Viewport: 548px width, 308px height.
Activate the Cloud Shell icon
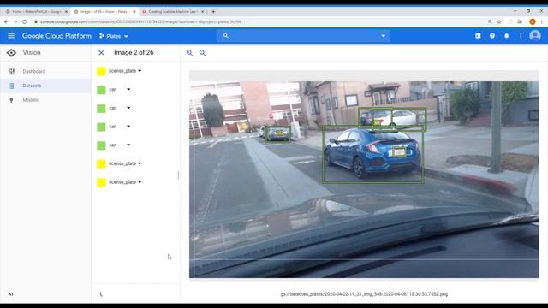coord(478,36)
